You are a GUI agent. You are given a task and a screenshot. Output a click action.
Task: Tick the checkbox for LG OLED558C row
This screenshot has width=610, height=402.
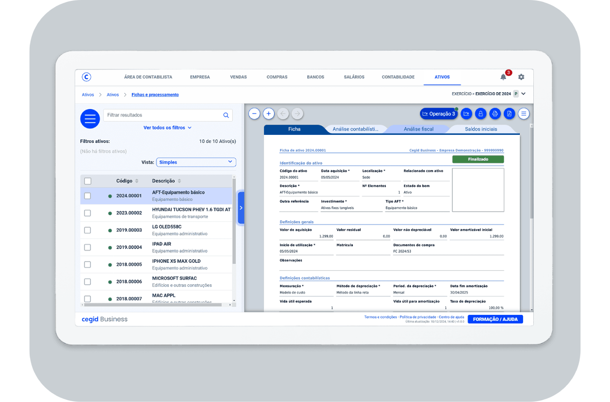point(88,230)
